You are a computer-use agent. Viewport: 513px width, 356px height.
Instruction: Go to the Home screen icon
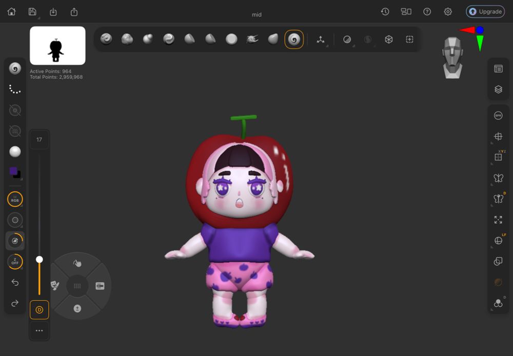(x=11, y=12)
